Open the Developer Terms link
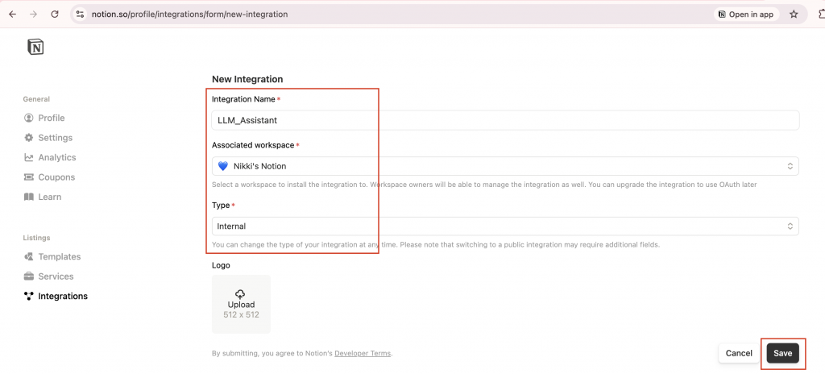Screen dimensions: 825x374 click(363, 353)
